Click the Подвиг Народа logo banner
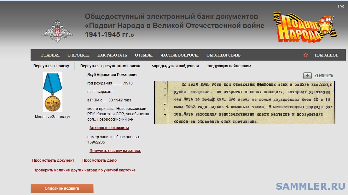Image resolution: width=348 pixels, height=195 pixels. (304, 27)
